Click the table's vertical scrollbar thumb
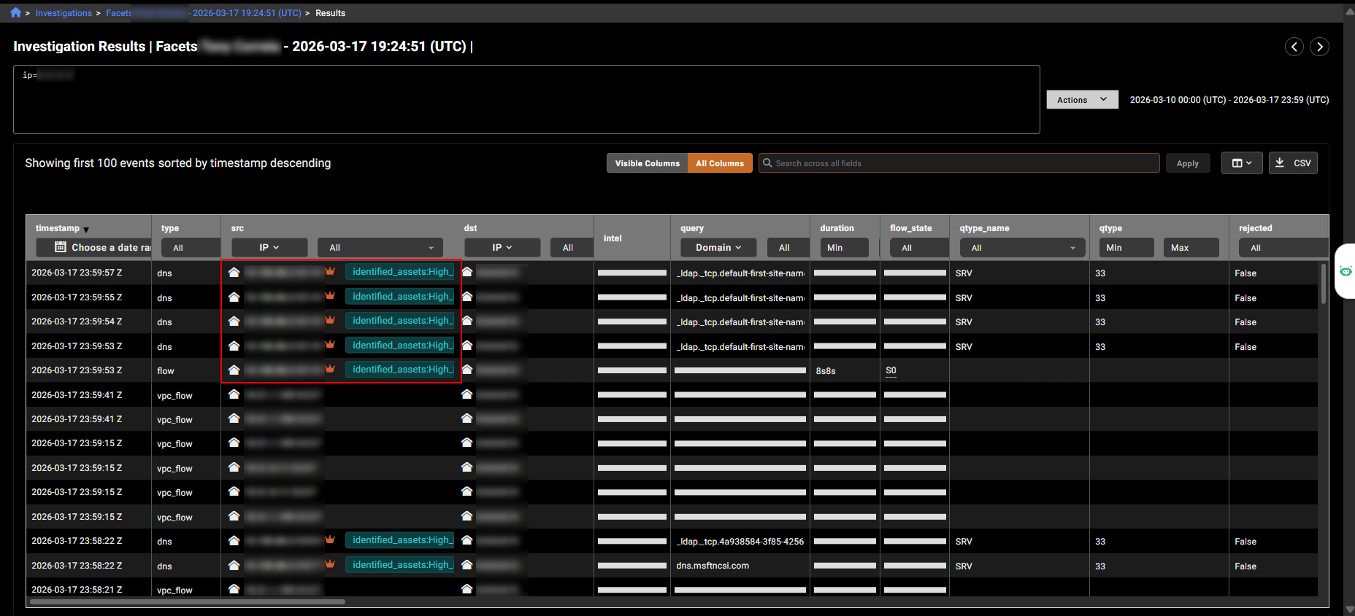 tap(1323, 284)
